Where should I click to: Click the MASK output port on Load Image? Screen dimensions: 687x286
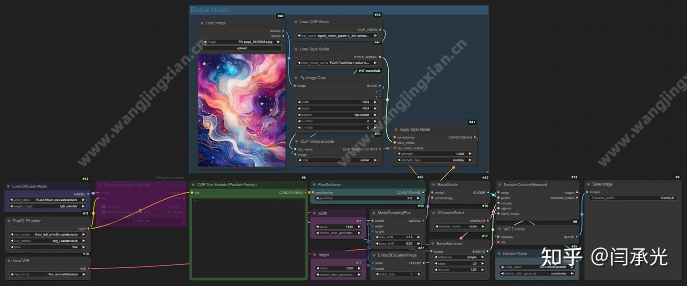[x=283, y=36]
